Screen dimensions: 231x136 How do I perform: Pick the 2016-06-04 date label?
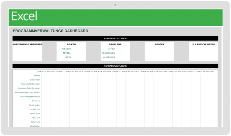pos(98,72)
